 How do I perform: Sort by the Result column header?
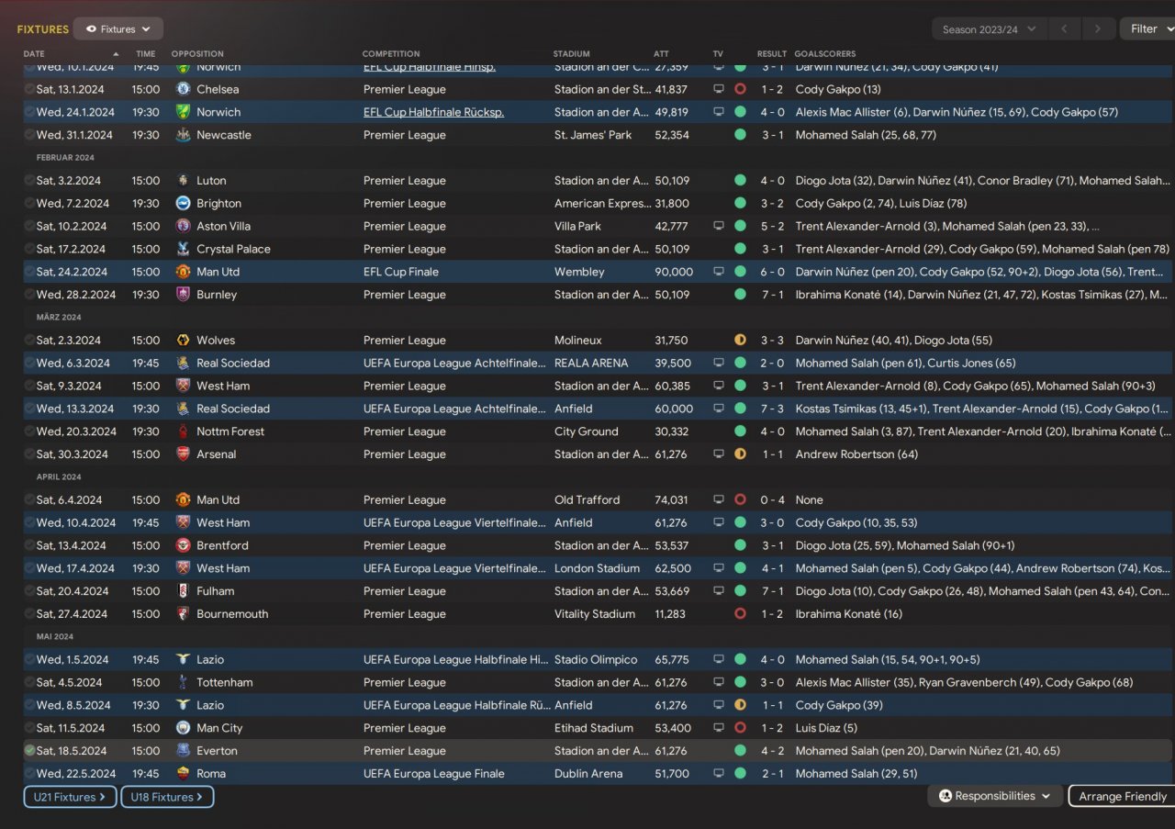pyautogui.click(x=772, y=54)
